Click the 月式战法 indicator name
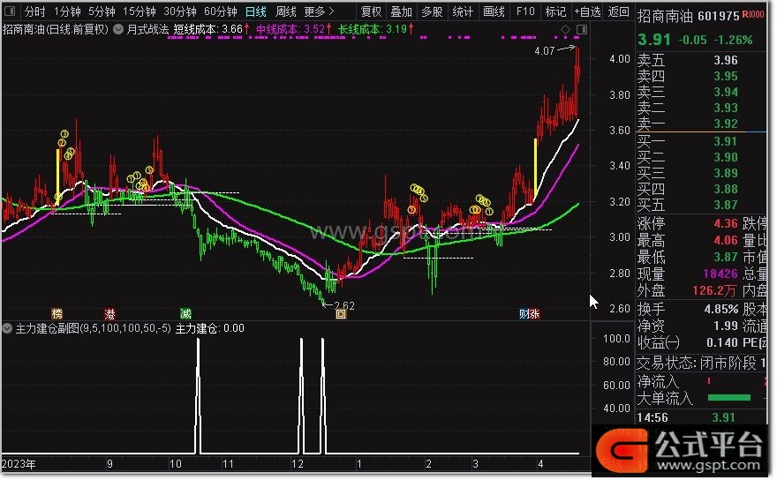This screenshot has width=777, height=480. pyautogui.click(x=147, y=29)
